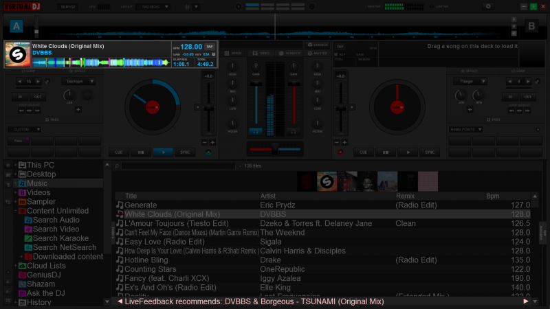Adjust deck A channel volume fader
550x309 pixels.
pyautogui.click(x=256, y=83)
